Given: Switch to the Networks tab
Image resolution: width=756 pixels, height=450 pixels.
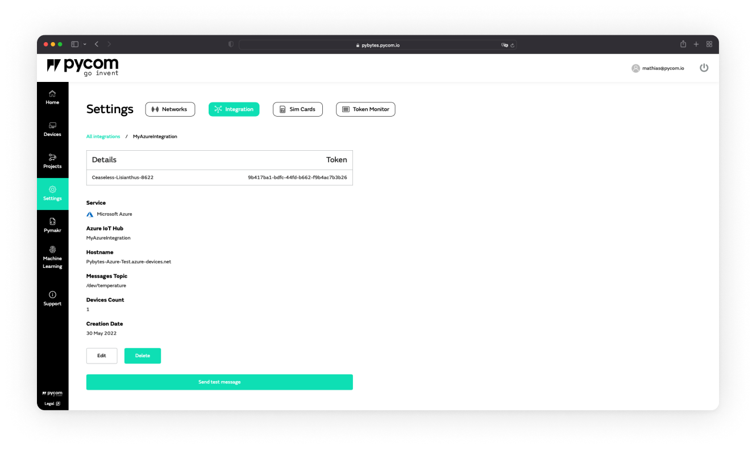Looking at the screenshot, I should click(170, 109).
